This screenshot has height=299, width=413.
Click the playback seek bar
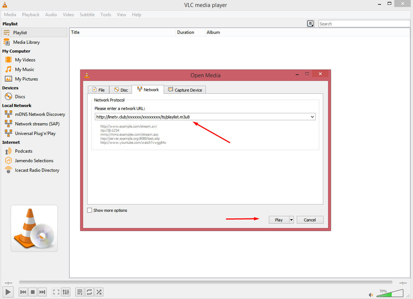tap(206, 282)
